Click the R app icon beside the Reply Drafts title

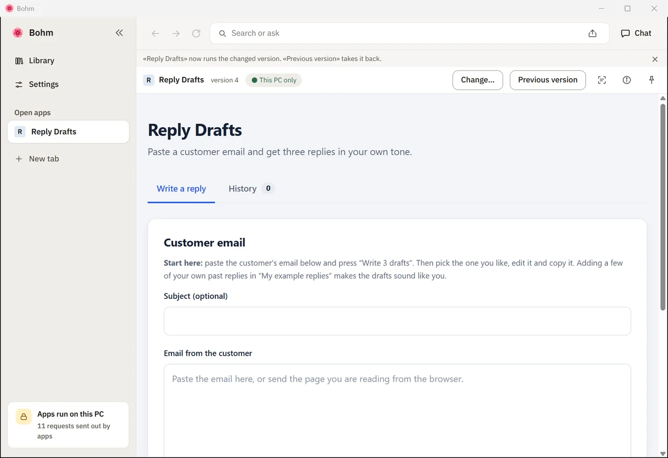click(149, 80)
